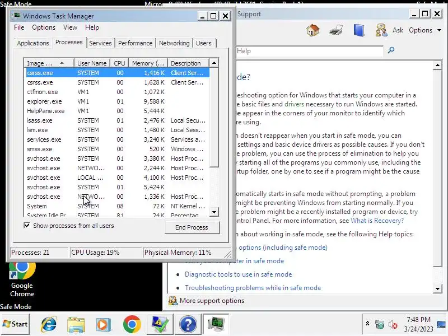The width and height of the screenshot is (448, 336).
Task: Switch to the Networking tab
Action: point(174,43)
